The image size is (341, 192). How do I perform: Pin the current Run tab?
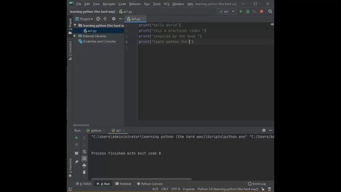(76, 162)
